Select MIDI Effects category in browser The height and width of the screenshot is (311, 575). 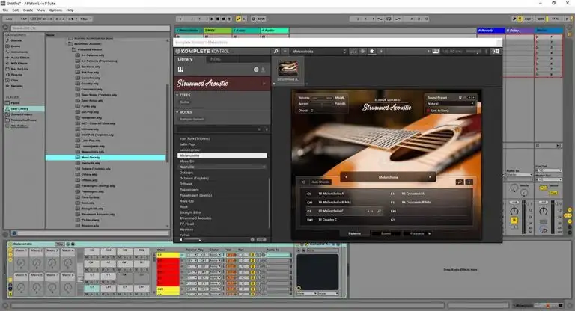(x=18, y=63)
